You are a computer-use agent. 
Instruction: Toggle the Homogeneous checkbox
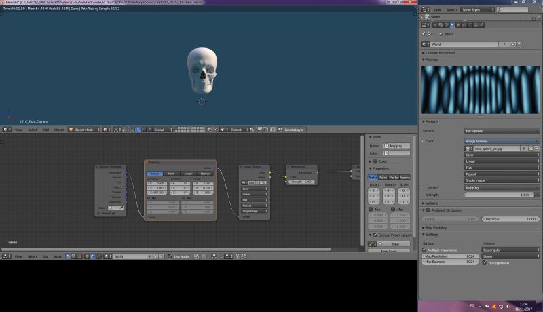pos(485,262)
